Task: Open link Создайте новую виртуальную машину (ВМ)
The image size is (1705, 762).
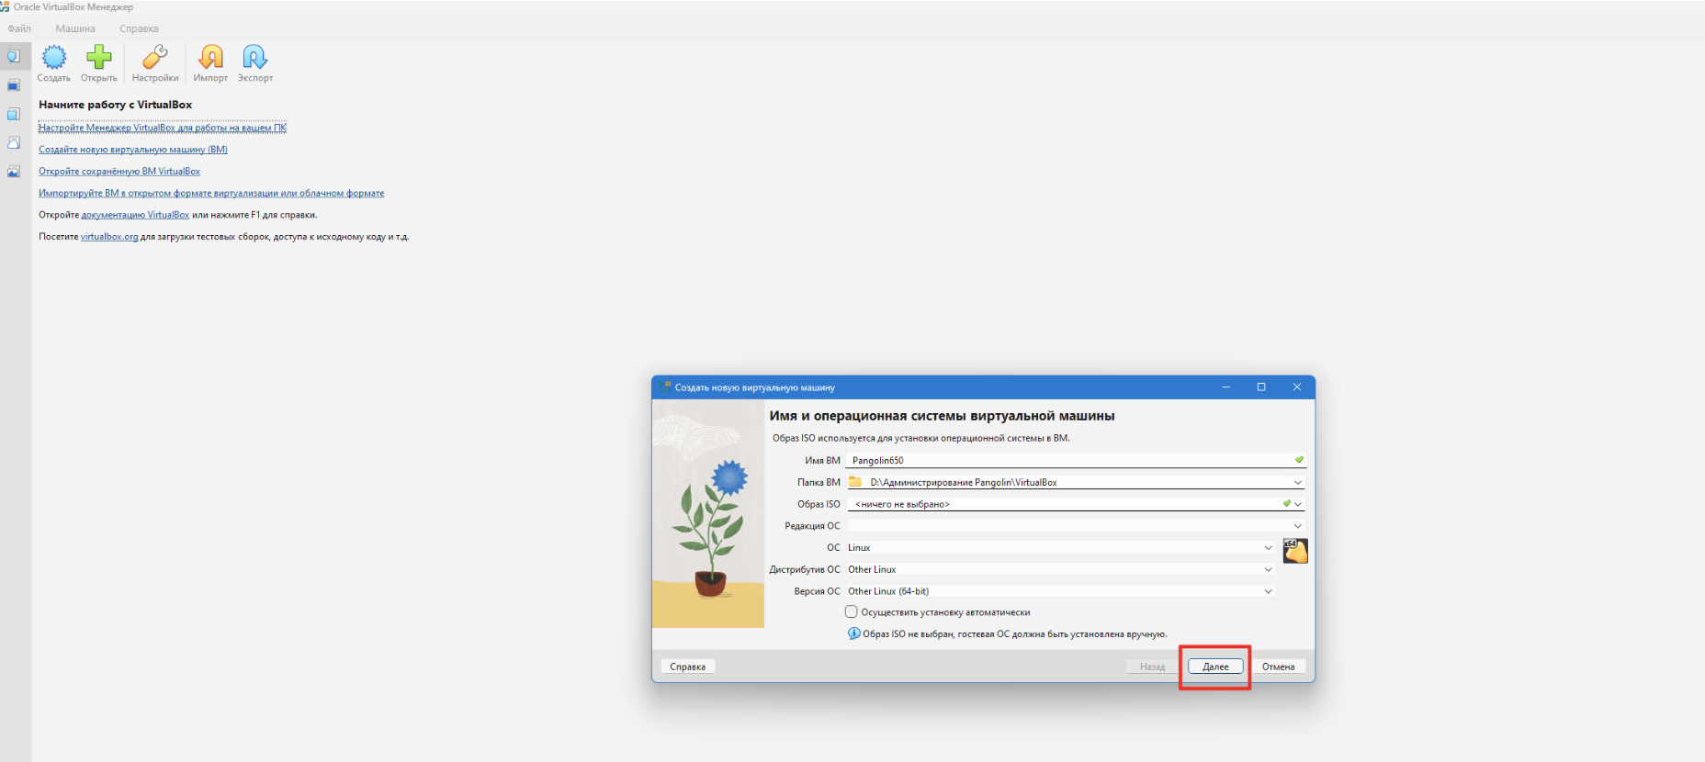Action: (133, 149)
